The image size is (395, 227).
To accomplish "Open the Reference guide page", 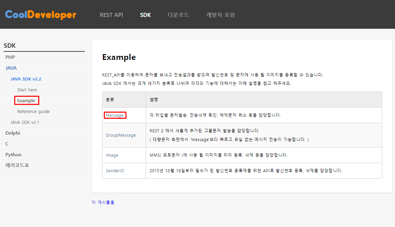I will (x=33, y=111).
